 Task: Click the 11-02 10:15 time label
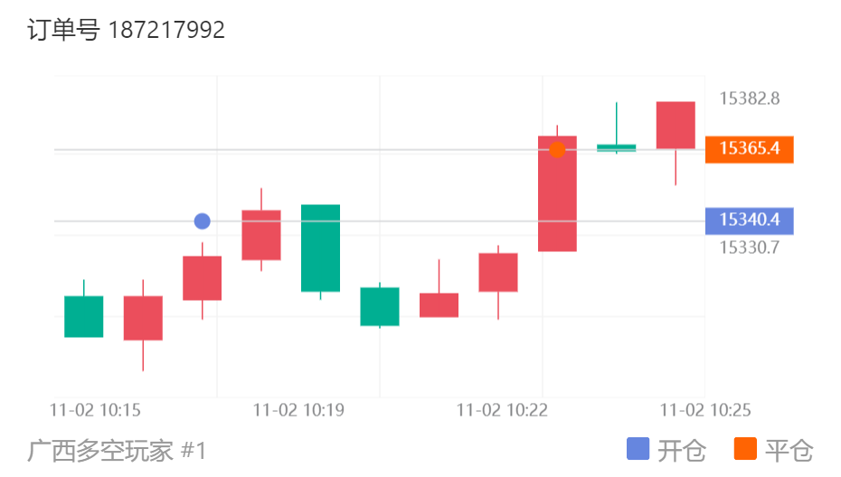point(95,410)
